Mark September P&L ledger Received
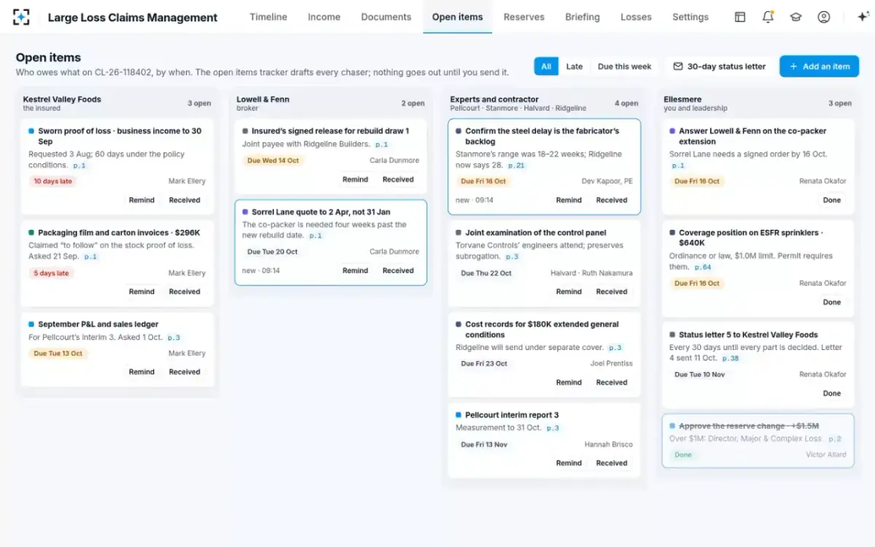Viewport: 875px width, 547px height. [184, 372]
